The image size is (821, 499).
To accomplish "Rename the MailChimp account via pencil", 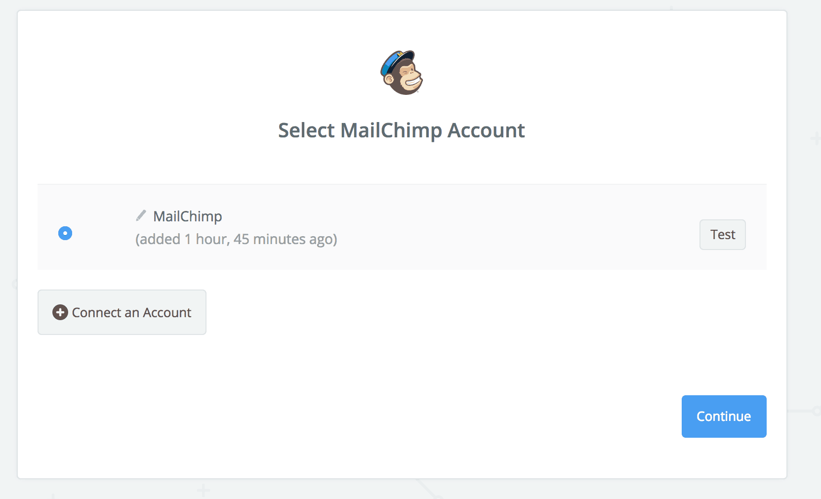I will [x=141, y=215].
